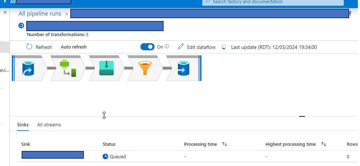Click the Status column header

pyautogui.click(x=109, y=144)
